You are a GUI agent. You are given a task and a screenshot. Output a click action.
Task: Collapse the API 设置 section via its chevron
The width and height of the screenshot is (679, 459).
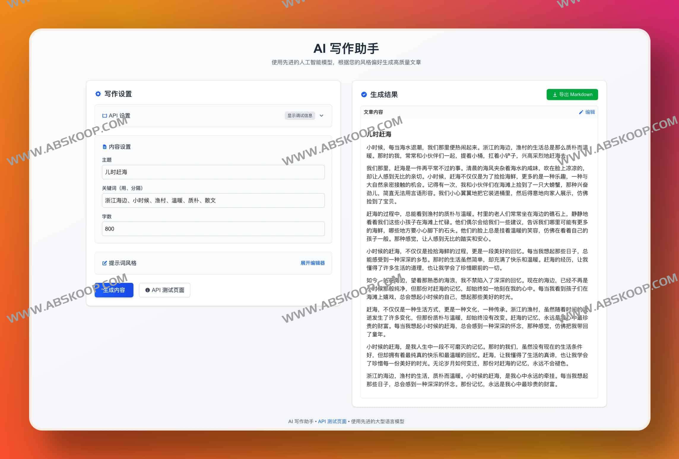tap(321, 116)
